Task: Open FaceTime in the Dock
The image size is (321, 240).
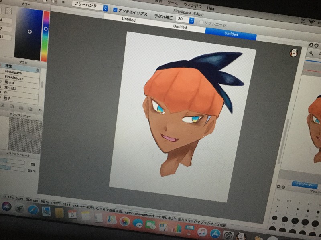Action: point(151,225)
